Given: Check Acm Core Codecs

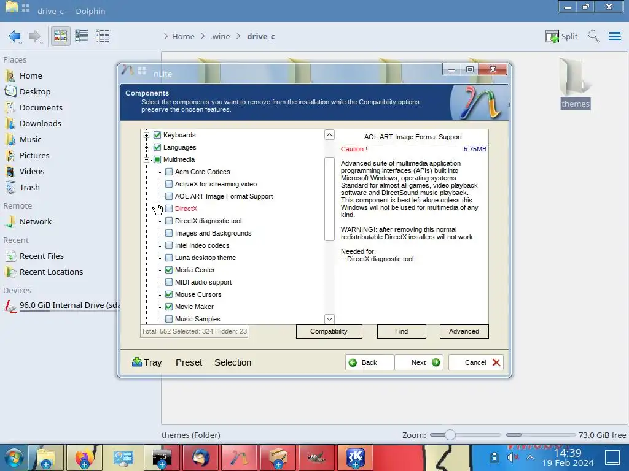Looking at the screenshot, I should (169, 172).
